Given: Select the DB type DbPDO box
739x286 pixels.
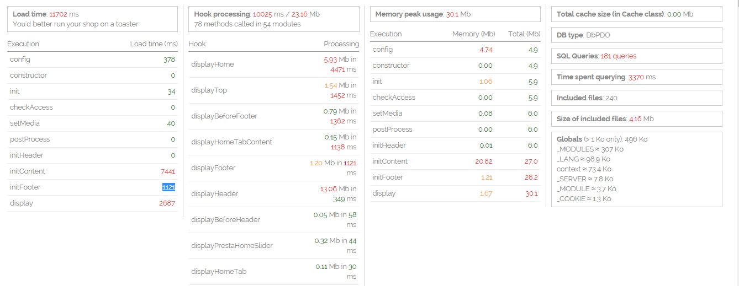Looking at the screenshot, I should tap(636, 35).
